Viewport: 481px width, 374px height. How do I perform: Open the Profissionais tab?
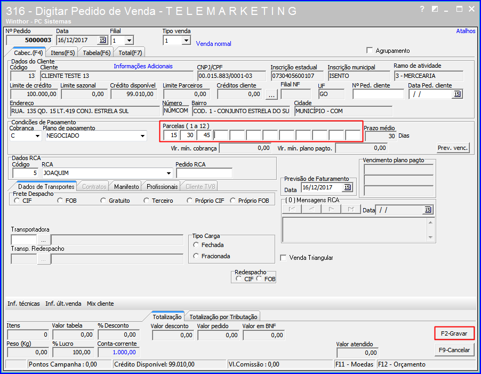162,187
